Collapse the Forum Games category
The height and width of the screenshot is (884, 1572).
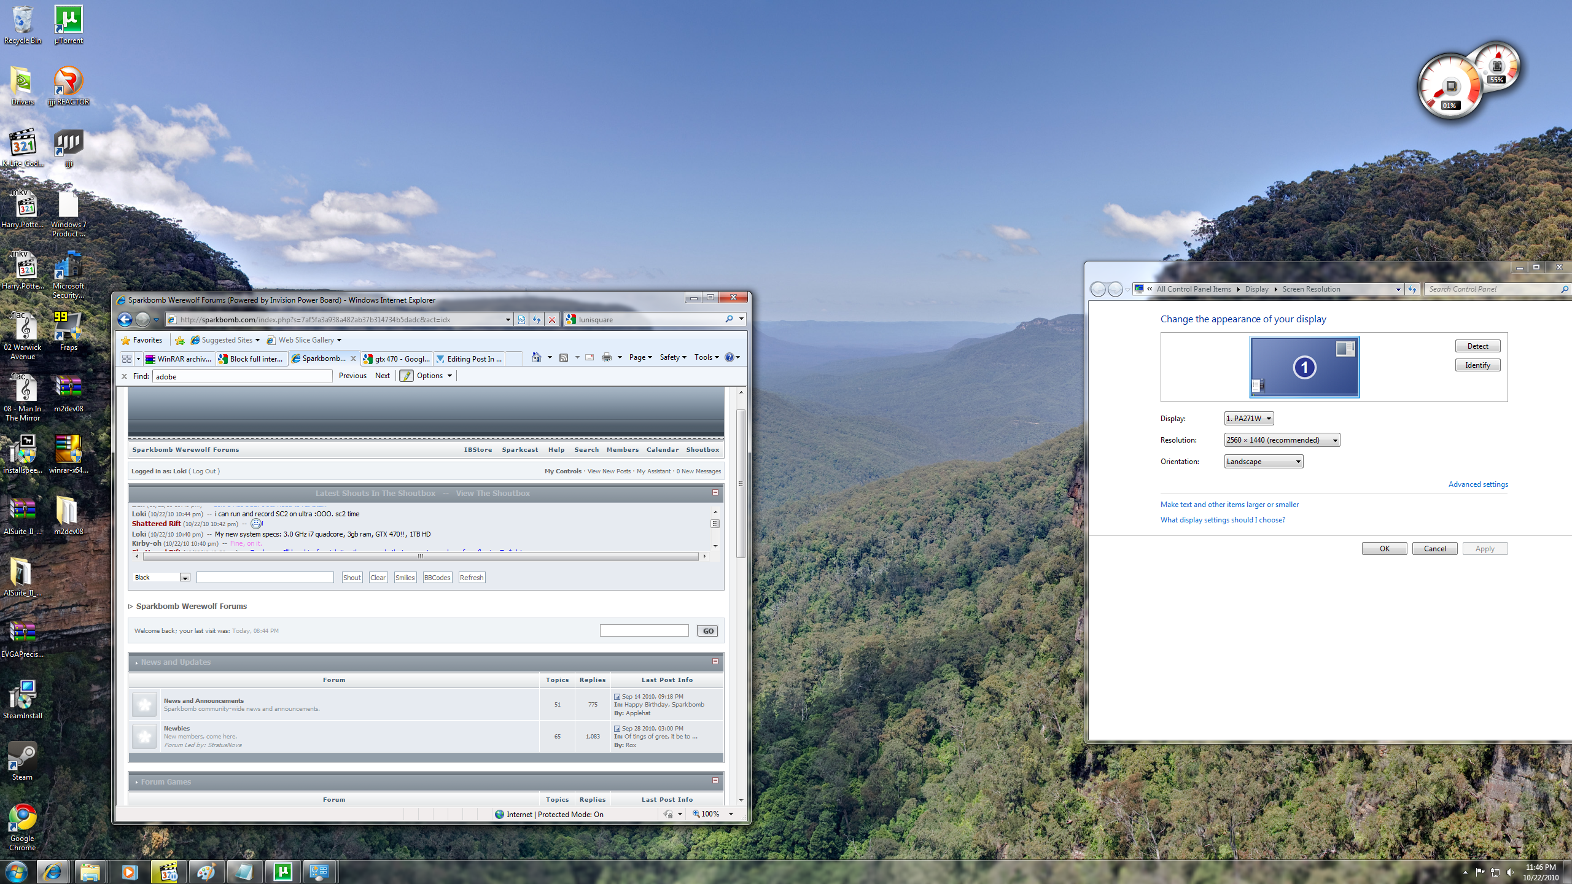tap(715, 780)
